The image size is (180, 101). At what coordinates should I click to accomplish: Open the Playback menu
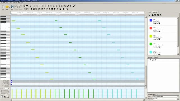click(x=15, y=3)
